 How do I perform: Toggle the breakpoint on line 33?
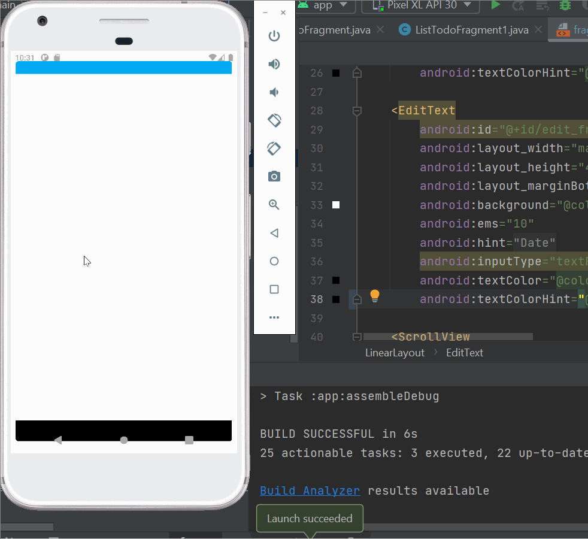(335, 205)
